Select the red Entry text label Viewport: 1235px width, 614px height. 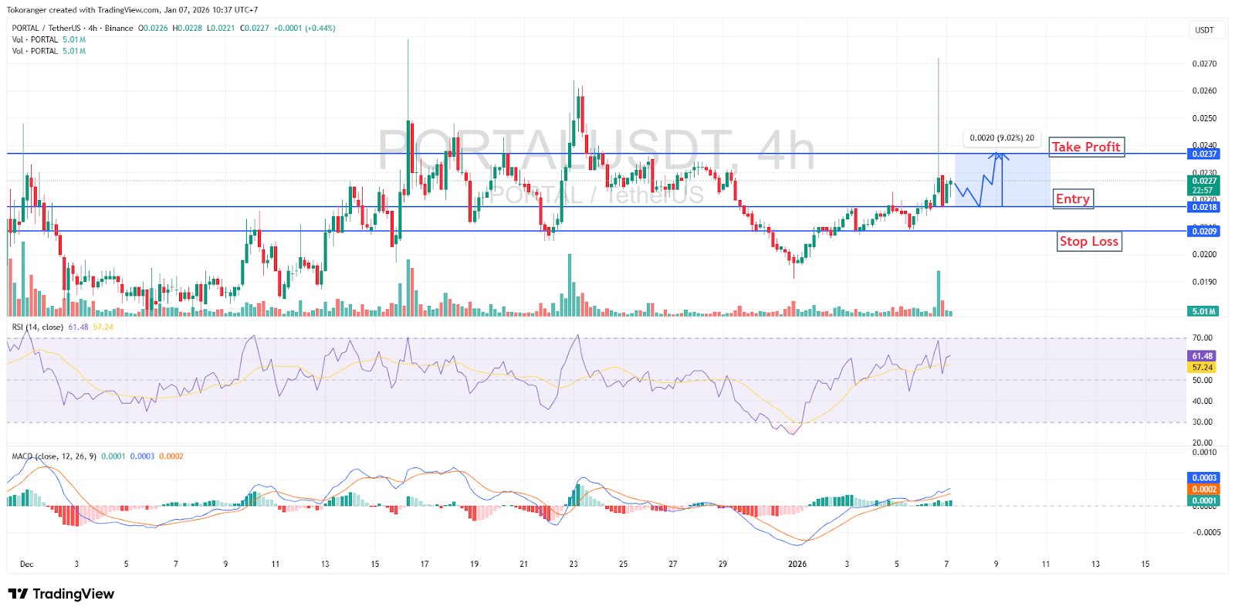point(1072,199)
